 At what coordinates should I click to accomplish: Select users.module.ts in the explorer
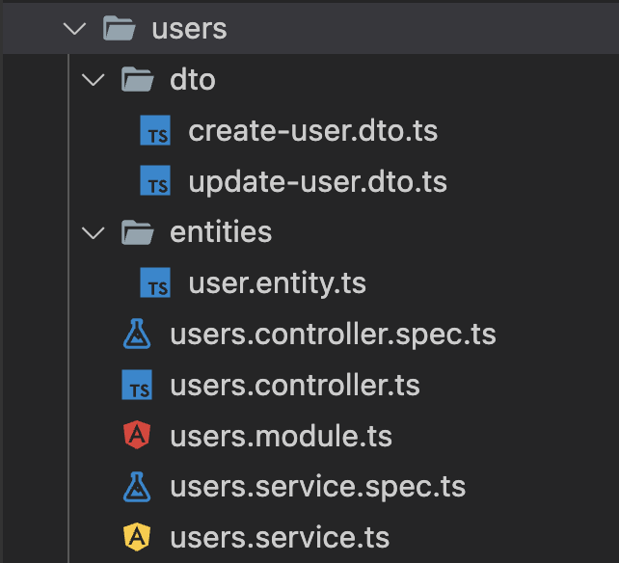(281, 436)
